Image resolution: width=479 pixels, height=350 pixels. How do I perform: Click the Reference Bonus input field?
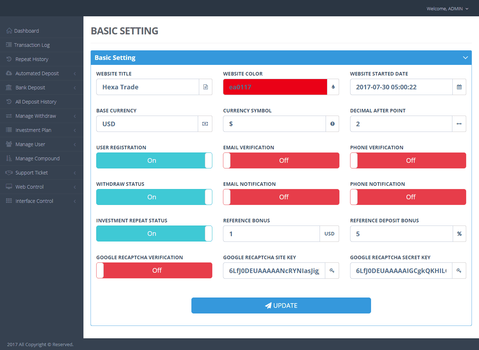pos(271,234)
